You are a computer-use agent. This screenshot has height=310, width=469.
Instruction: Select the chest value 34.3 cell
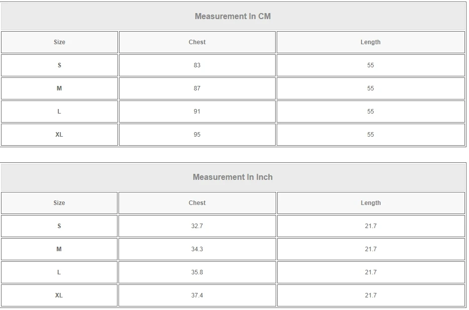197,249
